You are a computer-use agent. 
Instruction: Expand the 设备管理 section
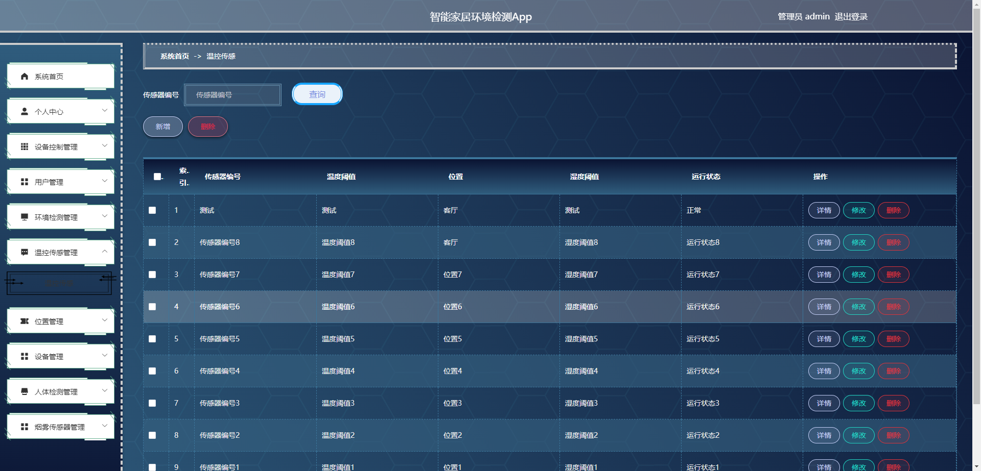pyautogui.click(x=105, y=356)
